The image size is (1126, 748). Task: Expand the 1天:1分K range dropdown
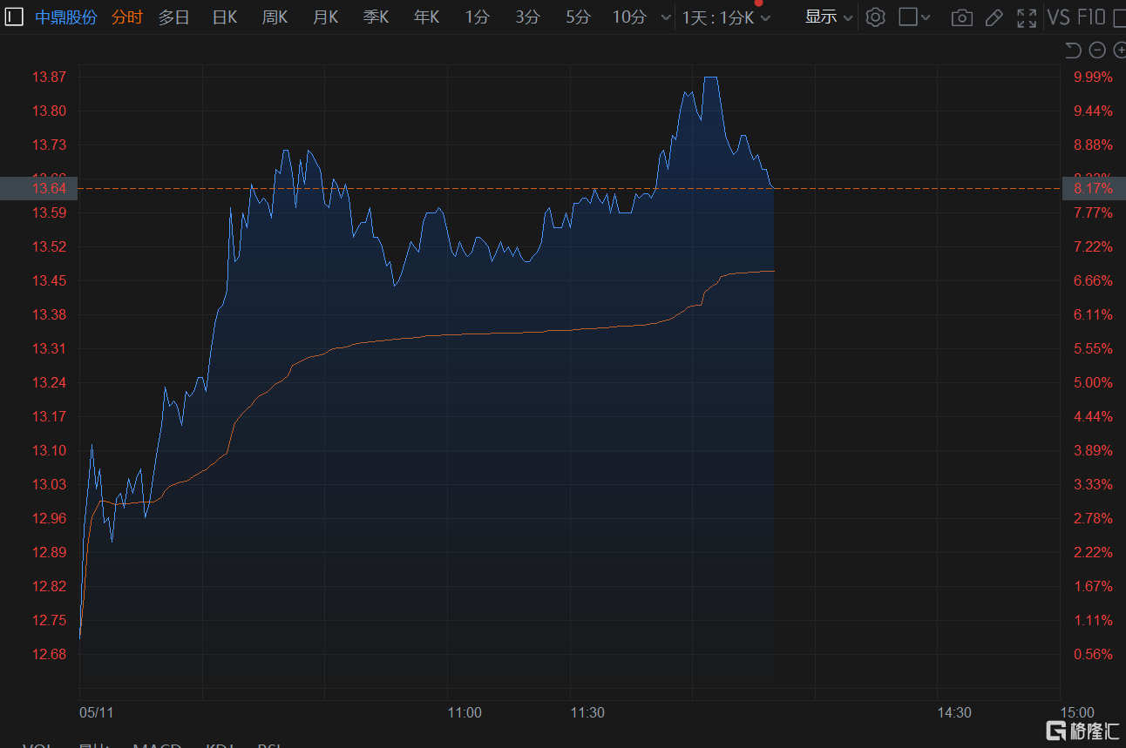tap(726, 17)
